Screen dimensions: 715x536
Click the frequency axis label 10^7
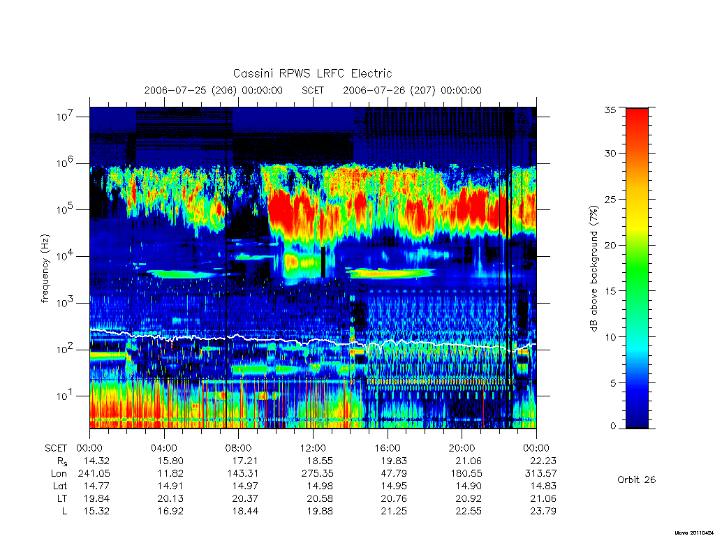pyautogui.click(x=66, y=117)
